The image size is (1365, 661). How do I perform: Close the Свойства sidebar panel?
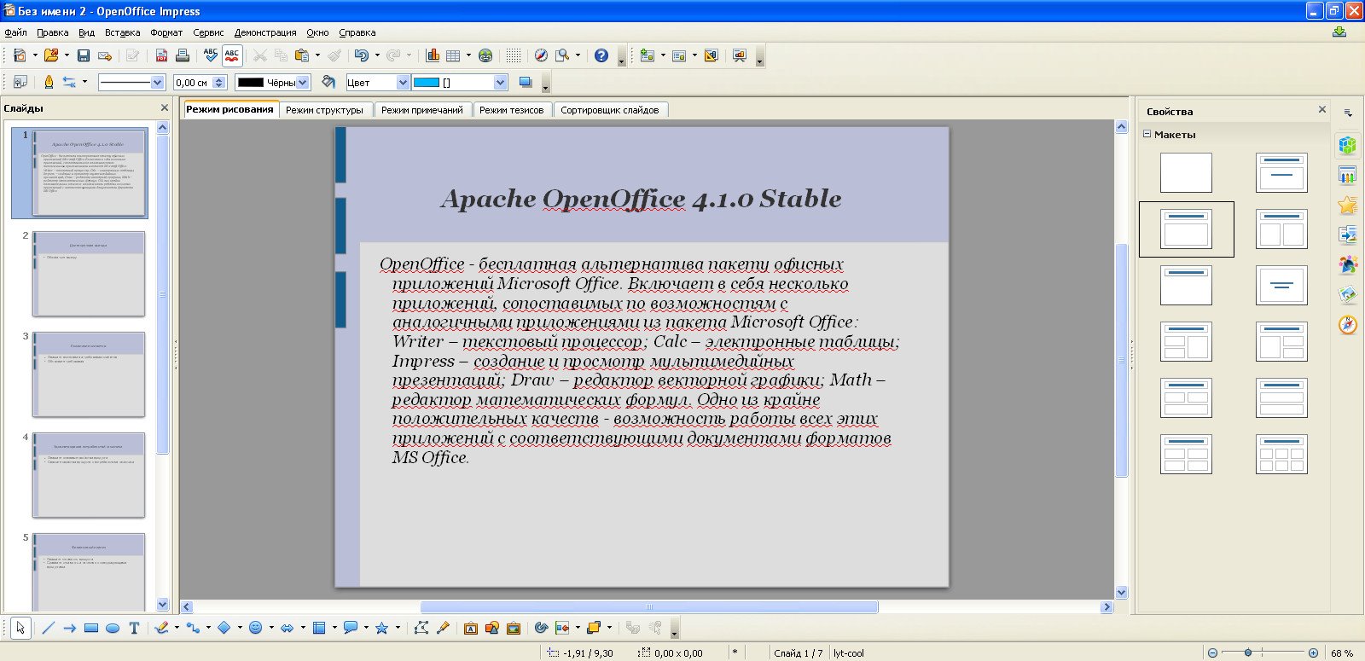pos(1322,109)
